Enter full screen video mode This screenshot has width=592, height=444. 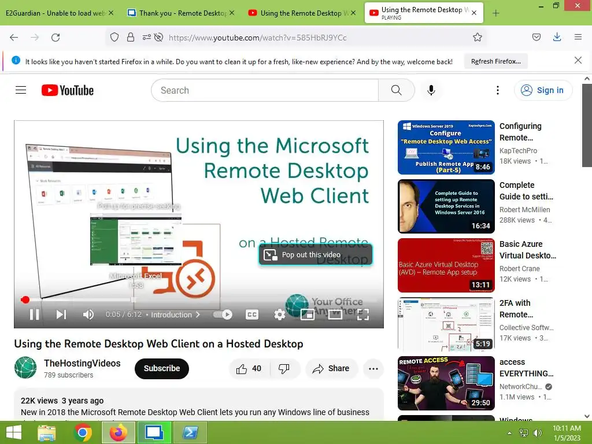tap(363, 314)
